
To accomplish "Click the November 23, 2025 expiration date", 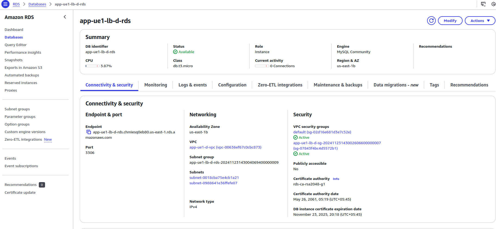I will coord(327,214).
